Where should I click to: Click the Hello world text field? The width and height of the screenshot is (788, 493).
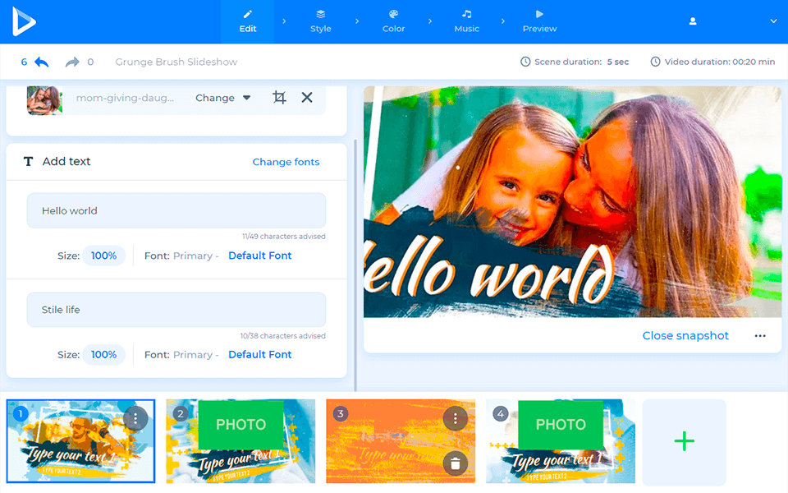[x=176, y=211]
